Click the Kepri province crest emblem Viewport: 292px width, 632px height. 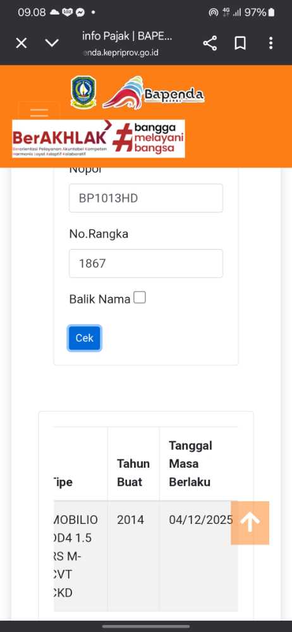click(x=83, y=92)
